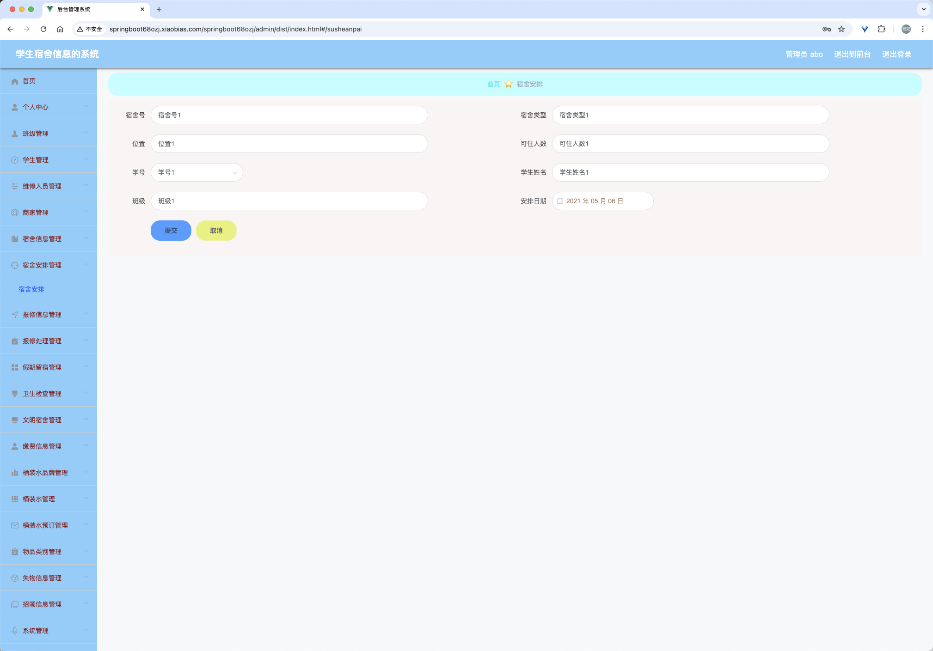
Task: Cancel the form with 取消 button
Action: [216, 231]
